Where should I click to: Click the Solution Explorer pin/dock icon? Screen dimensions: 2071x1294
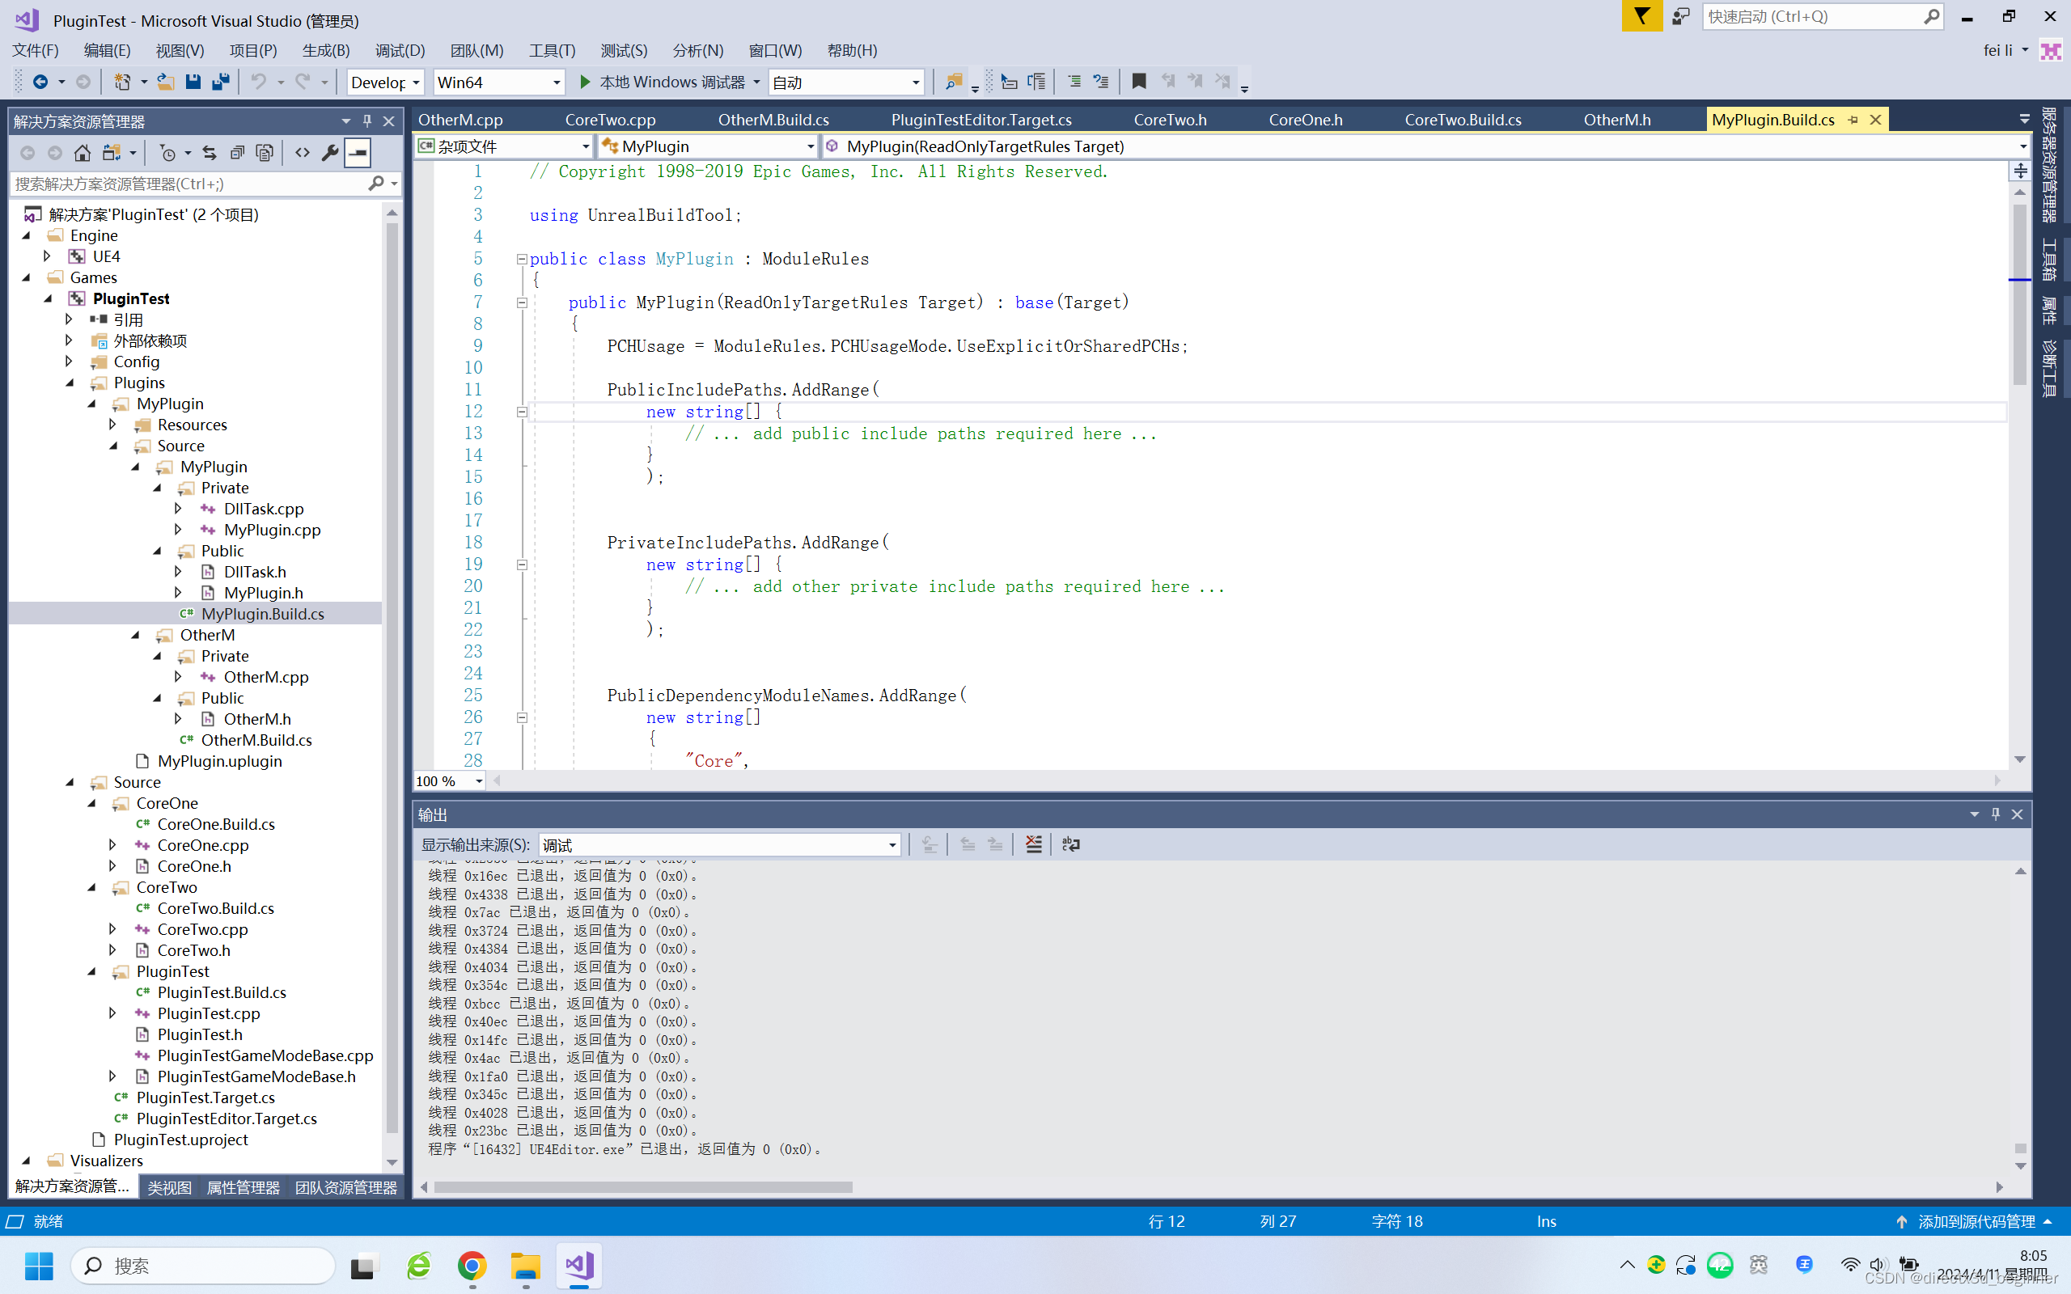[366, 121]
